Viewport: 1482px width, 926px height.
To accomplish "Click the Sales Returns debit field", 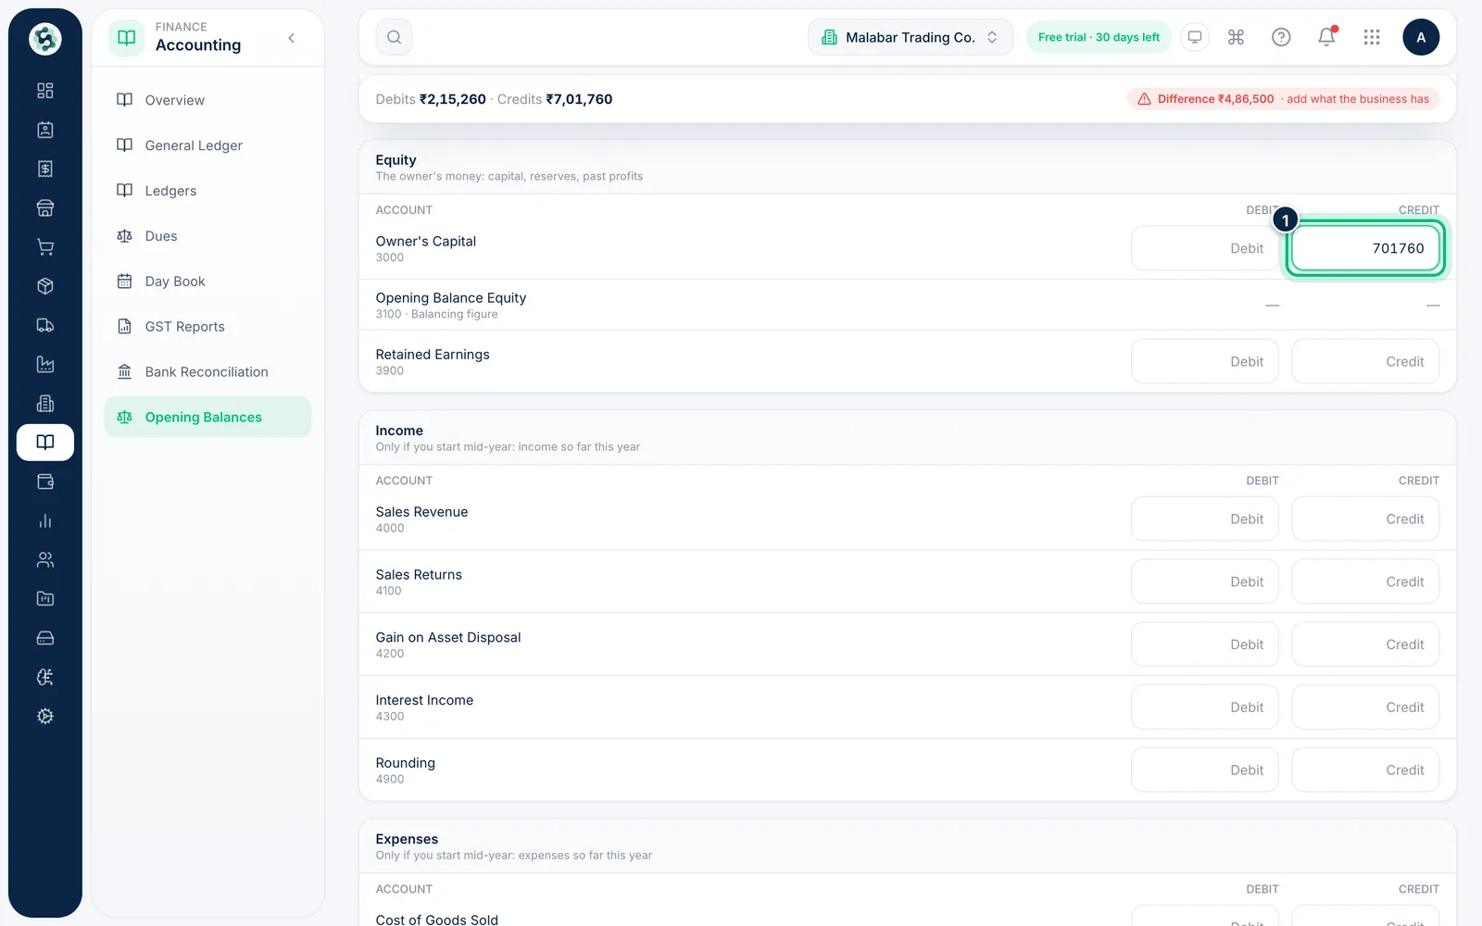I will click(x=1205, y=582).
